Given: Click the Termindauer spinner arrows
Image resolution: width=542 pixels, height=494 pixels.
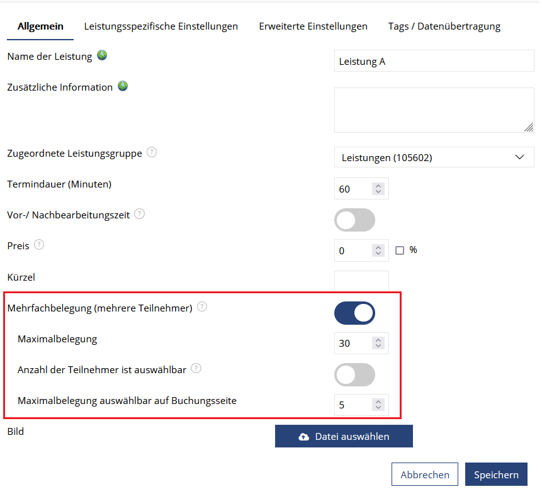Looking at the screenshot, I should 378,189.
